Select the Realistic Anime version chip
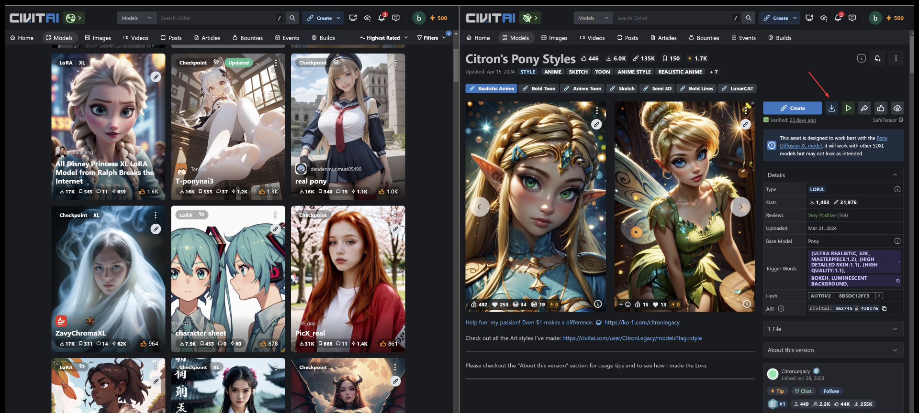 pyautogui.click(x=491, y=88)
